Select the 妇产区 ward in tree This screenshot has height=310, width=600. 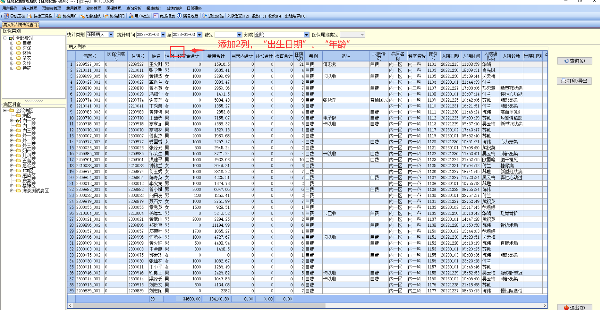coord(29,150)
